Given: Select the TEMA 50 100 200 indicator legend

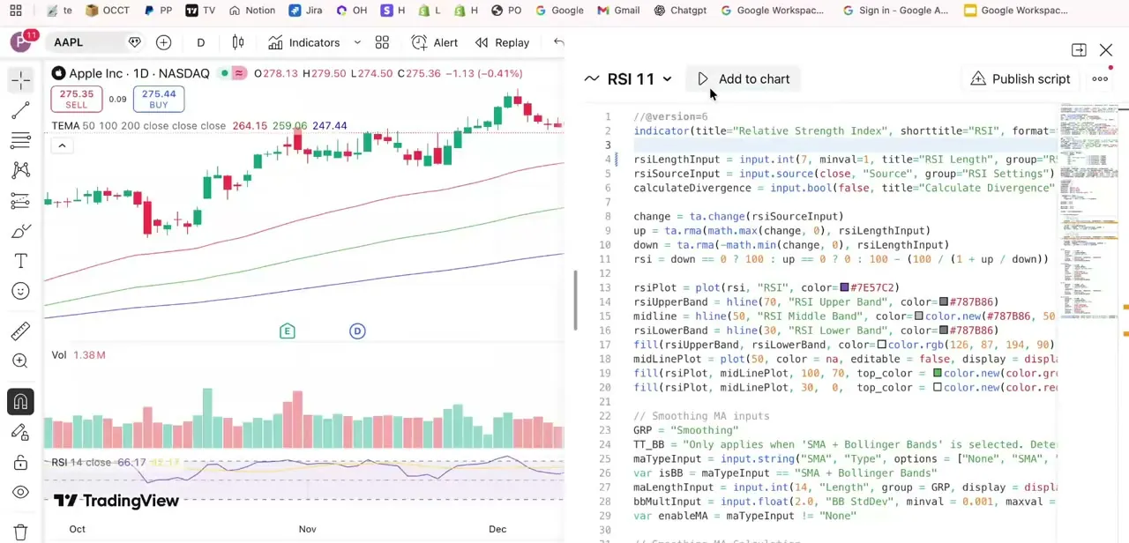Looking at the screenshot, I should tap(138, 126).
